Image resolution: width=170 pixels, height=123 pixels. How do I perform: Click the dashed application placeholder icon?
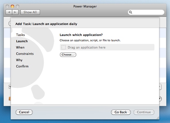[63, 47]
